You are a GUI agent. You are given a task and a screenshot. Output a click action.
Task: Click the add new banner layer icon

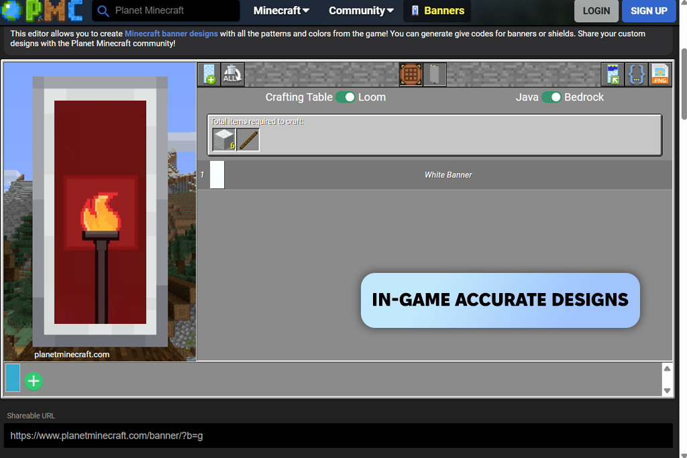click(209, 74)
